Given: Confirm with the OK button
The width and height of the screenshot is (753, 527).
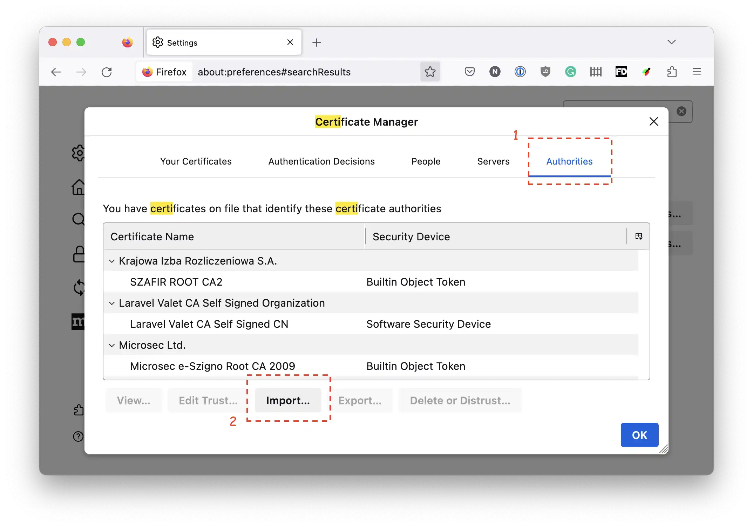Looking at the screenshot, I should (x=639, y=435).
